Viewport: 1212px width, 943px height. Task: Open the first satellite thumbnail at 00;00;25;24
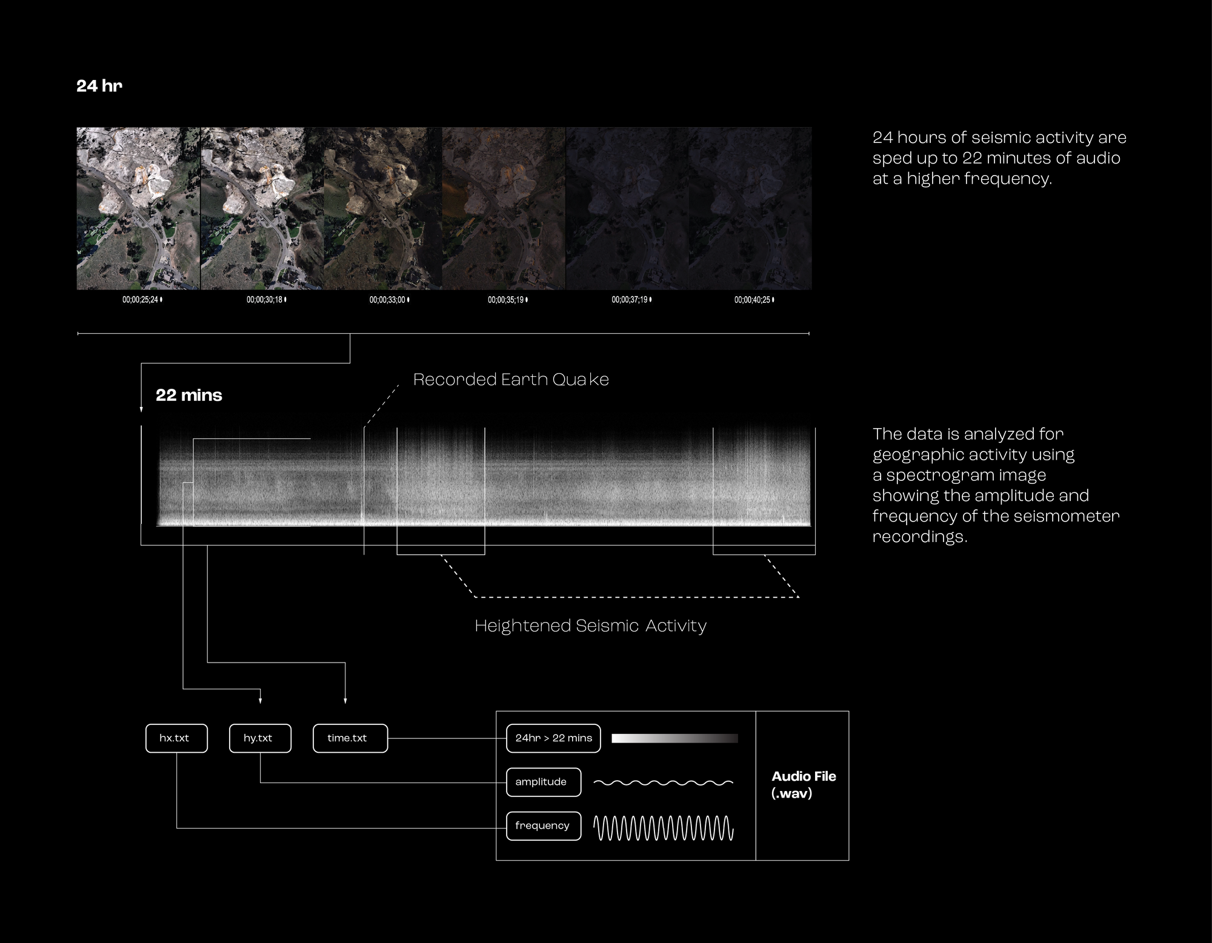coord(138,208)
